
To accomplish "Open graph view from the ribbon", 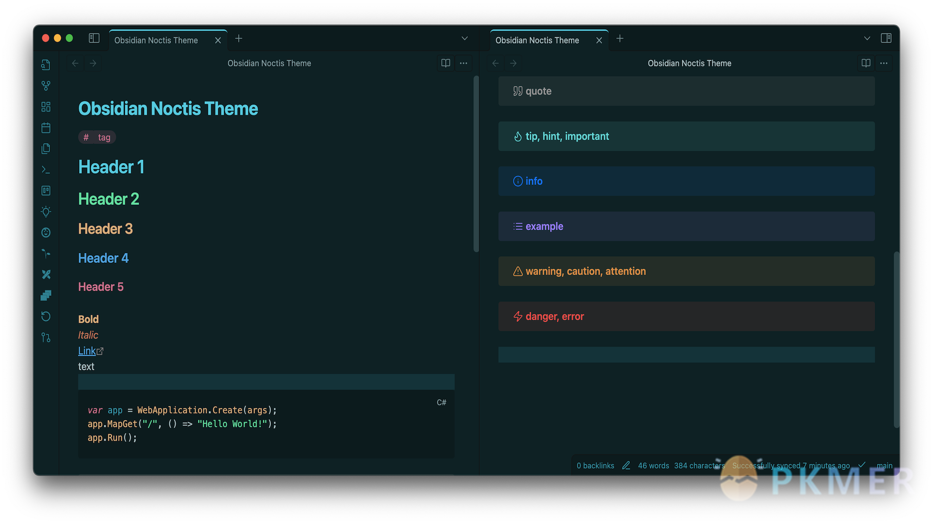I will (46, 86).
